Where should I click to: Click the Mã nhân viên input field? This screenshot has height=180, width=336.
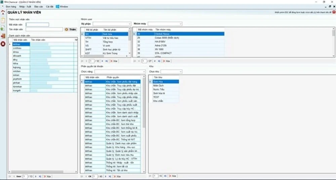pos(37,24)
